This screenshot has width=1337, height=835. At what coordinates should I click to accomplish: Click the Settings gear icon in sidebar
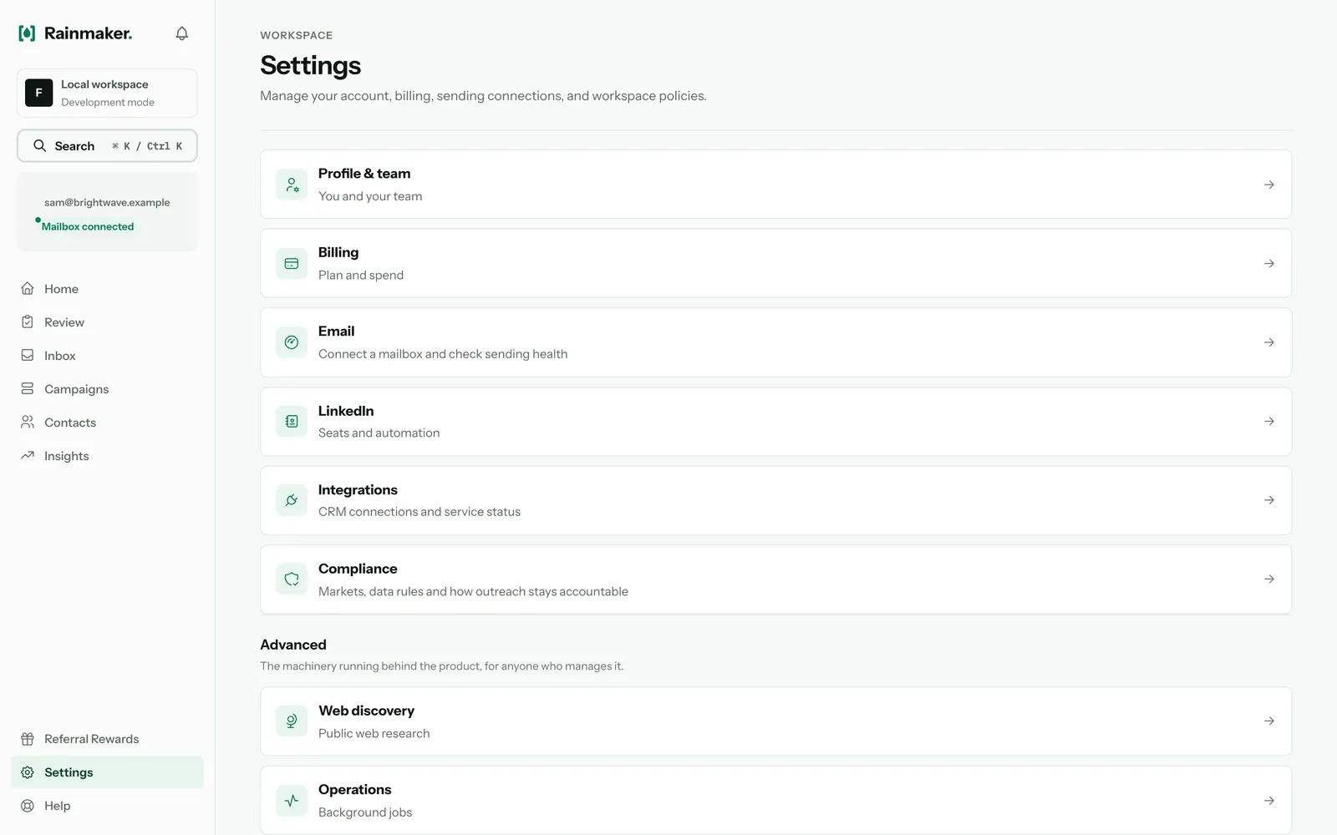28,772
